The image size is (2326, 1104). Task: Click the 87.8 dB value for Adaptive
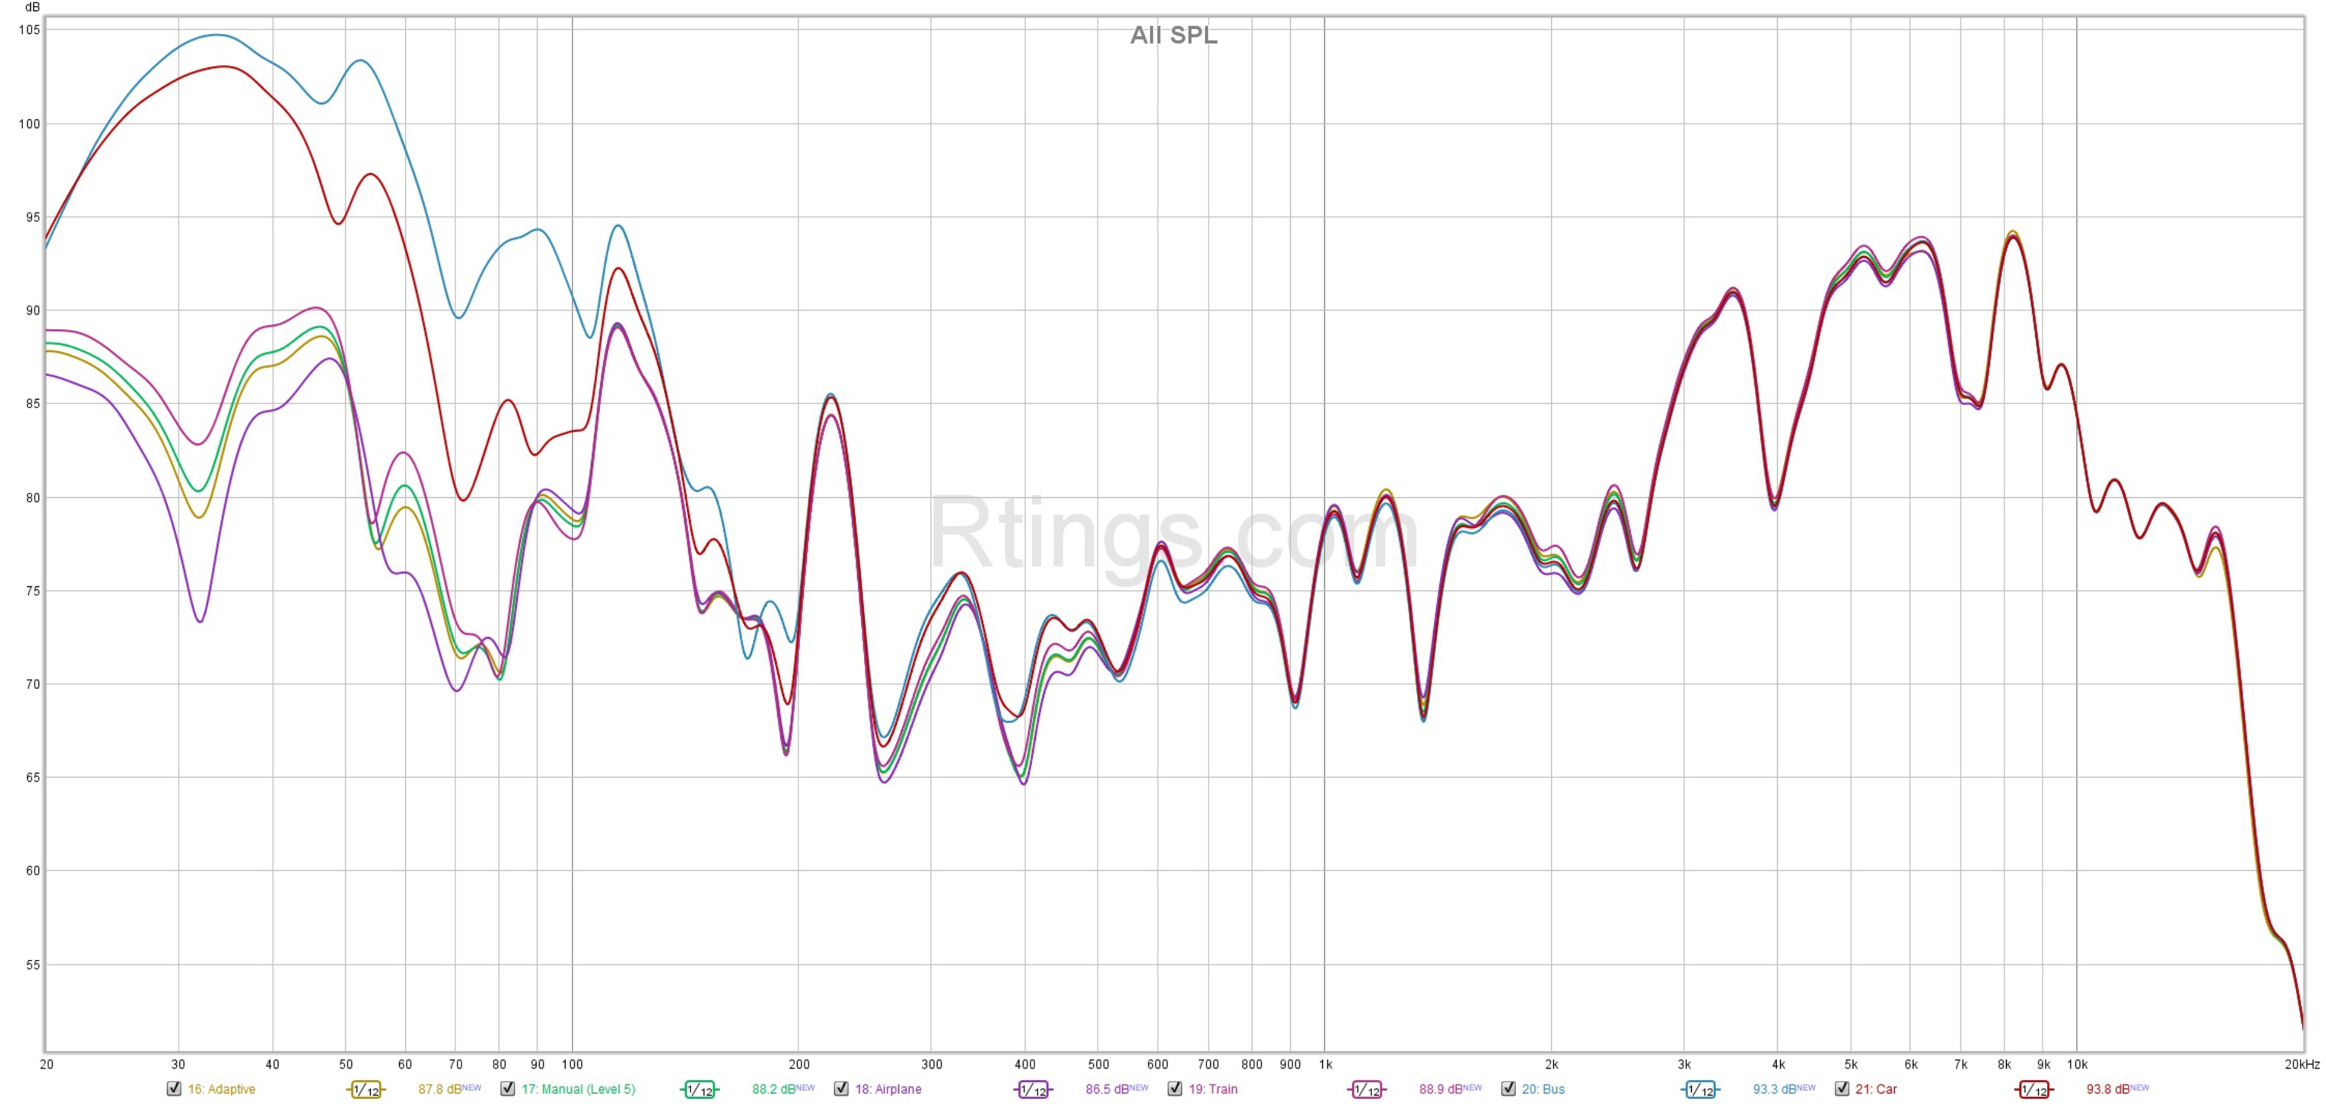coord(440,1089)
